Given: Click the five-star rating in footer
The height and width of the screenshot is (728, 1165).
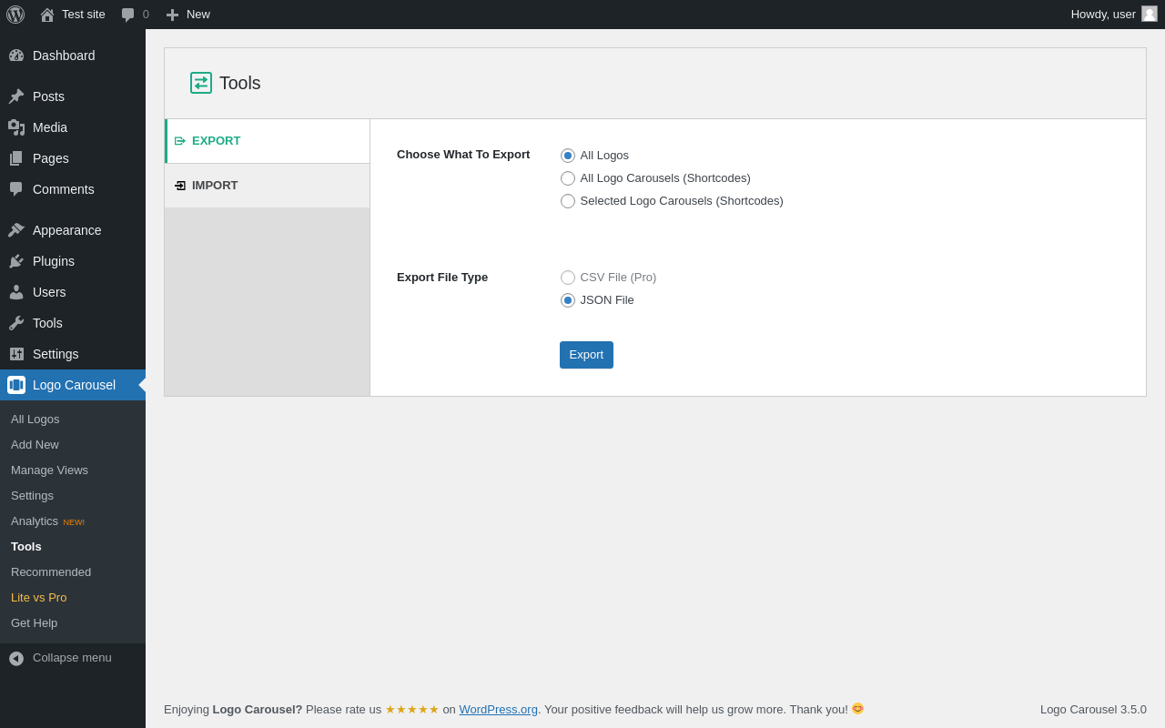Looking at the screenshot, I should point(412,709).
